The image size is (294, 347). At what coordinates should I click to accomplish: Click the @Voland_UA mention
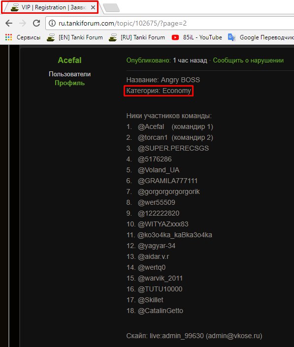(x=159, y=170)
